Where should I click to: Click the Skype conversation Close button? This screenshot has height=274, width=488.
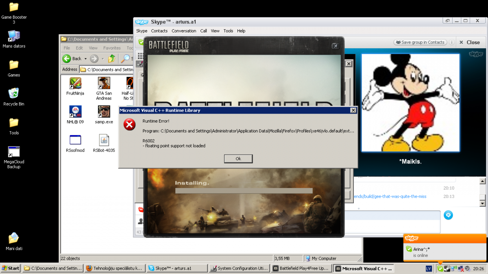pos(470,42)
